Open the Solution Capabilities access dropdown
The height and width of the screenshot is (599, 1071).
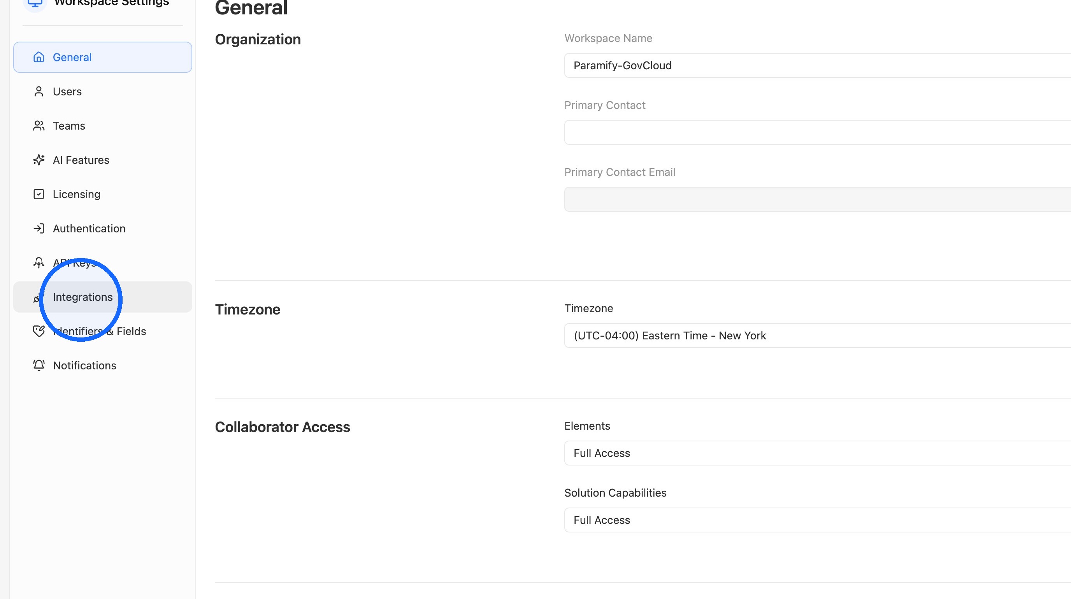tap(817, 520)
